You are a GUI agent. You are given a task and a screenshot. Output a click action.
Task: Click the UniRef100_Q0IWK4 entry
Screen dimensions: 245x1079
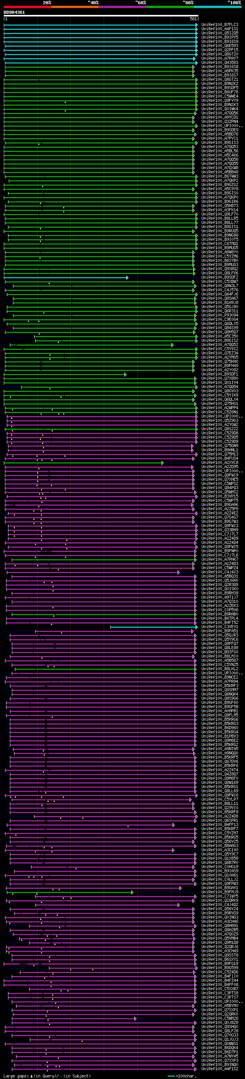pos(220,109)
